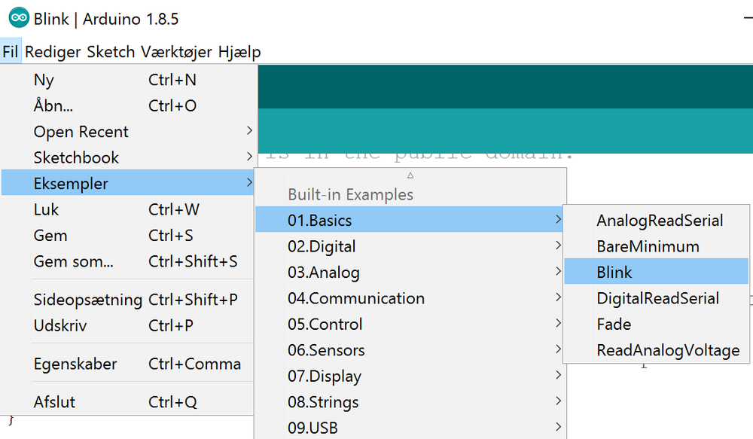Open the Værktøjer menu
The height and width of the screenshot is (439, 753).
177,52
